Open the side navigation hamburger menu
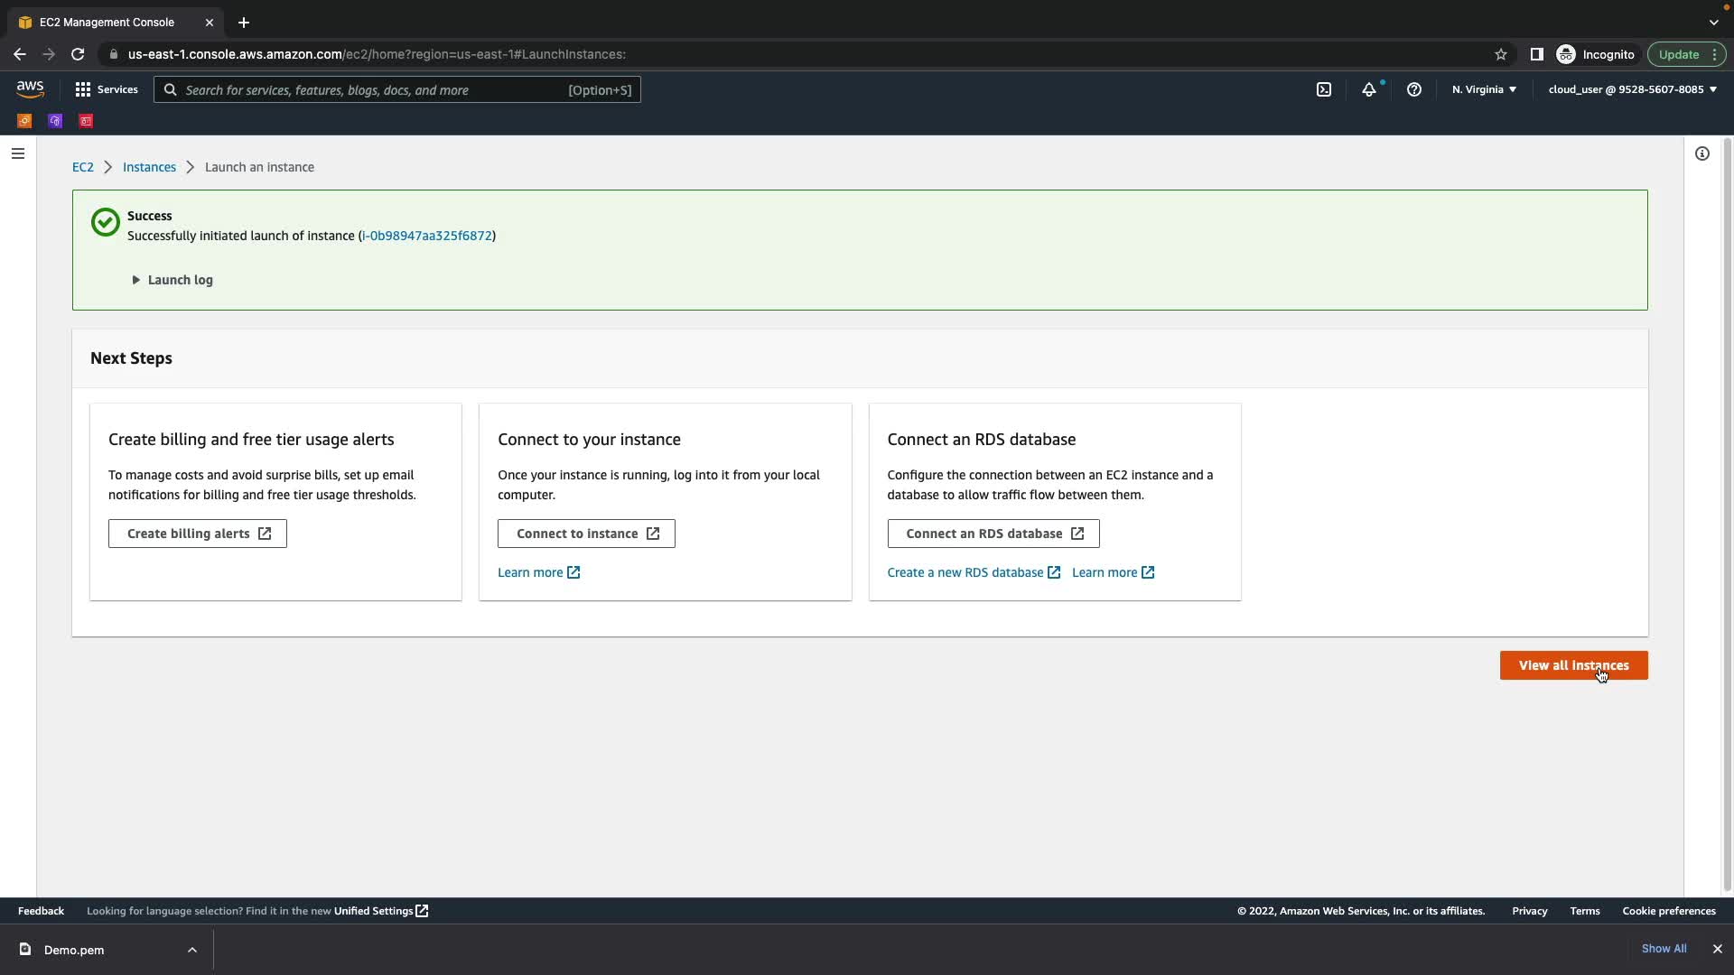The image size is (1734, 975). (17, 153)
